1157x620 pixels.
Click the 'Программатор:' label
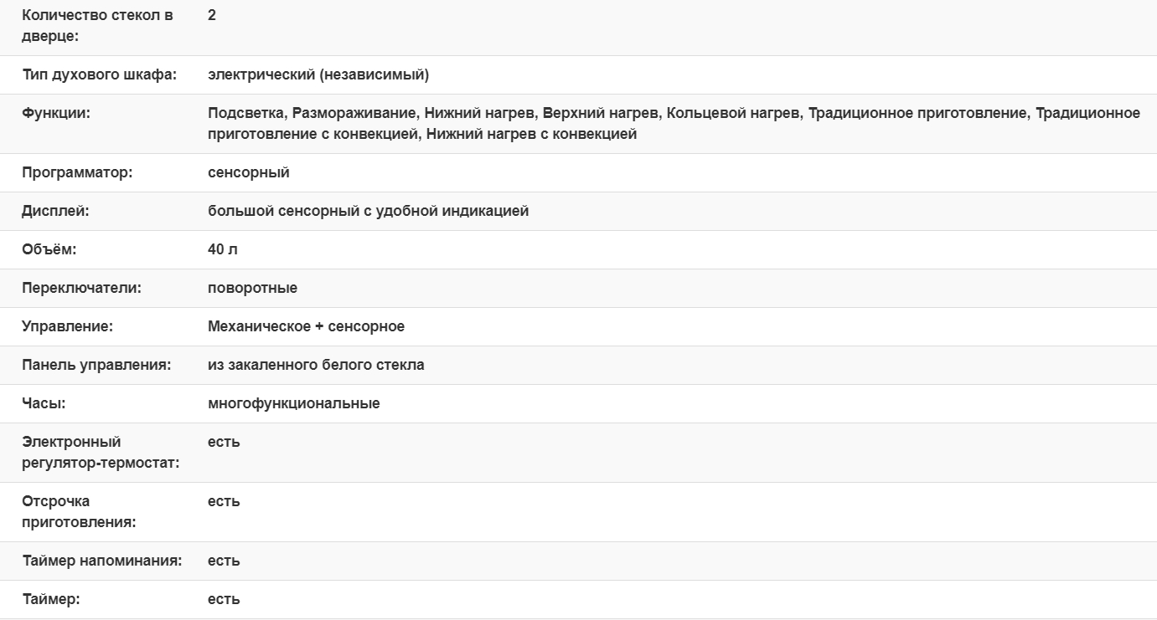coord(77,172)
